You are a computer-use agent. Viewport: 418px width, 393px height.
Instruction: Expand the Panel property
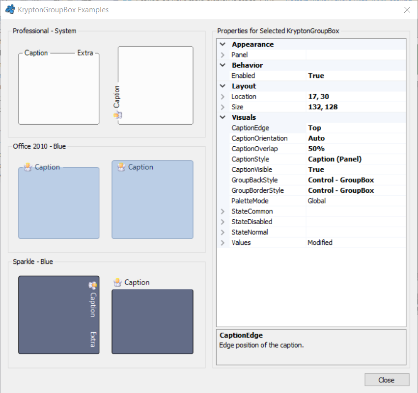pyautogui.click(x=223, y=55)
